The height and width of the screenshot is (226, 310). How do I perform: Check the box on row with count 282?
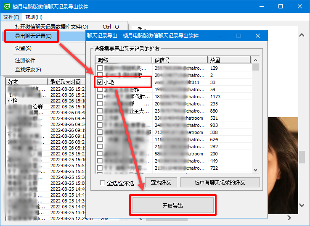100,147
